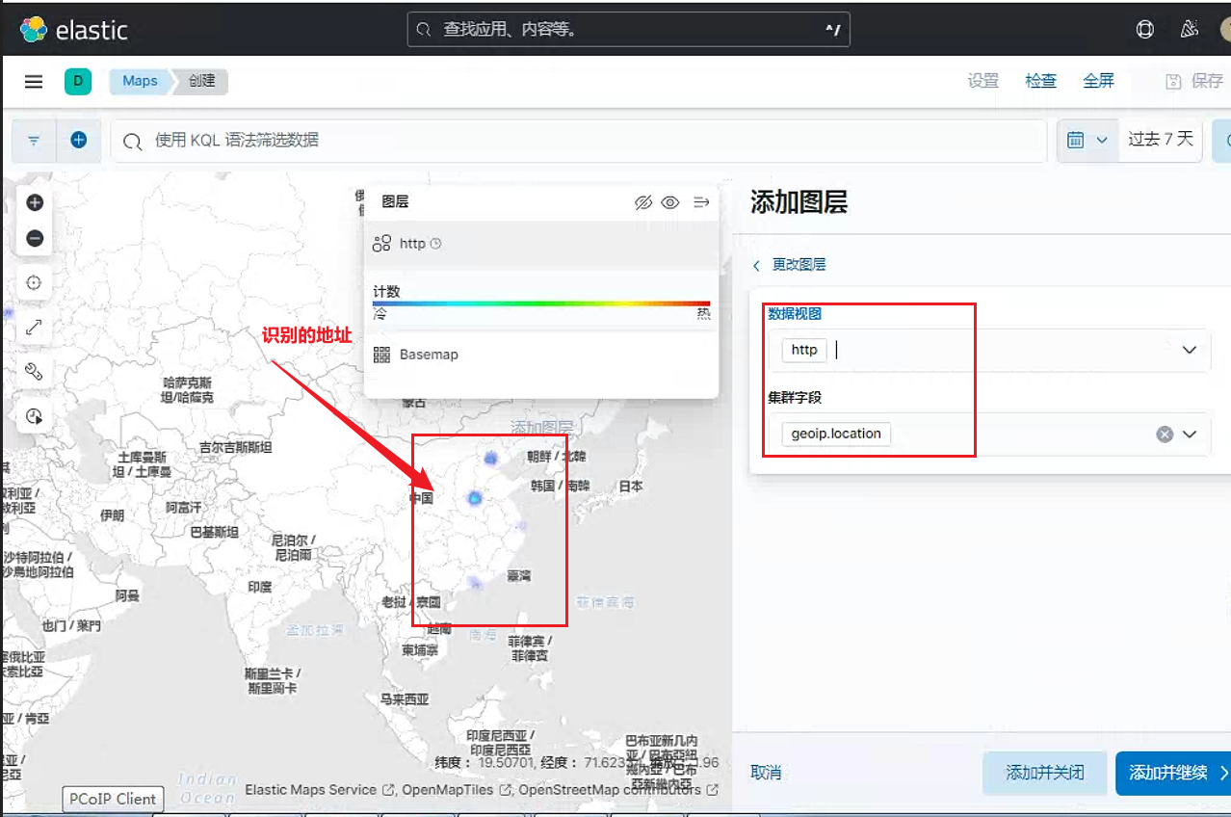Click the 计数 cold-to-hot color ramp

coord(541,303)
